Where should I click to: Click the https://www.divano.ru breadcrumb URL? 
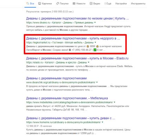click(x=60, y=22)
